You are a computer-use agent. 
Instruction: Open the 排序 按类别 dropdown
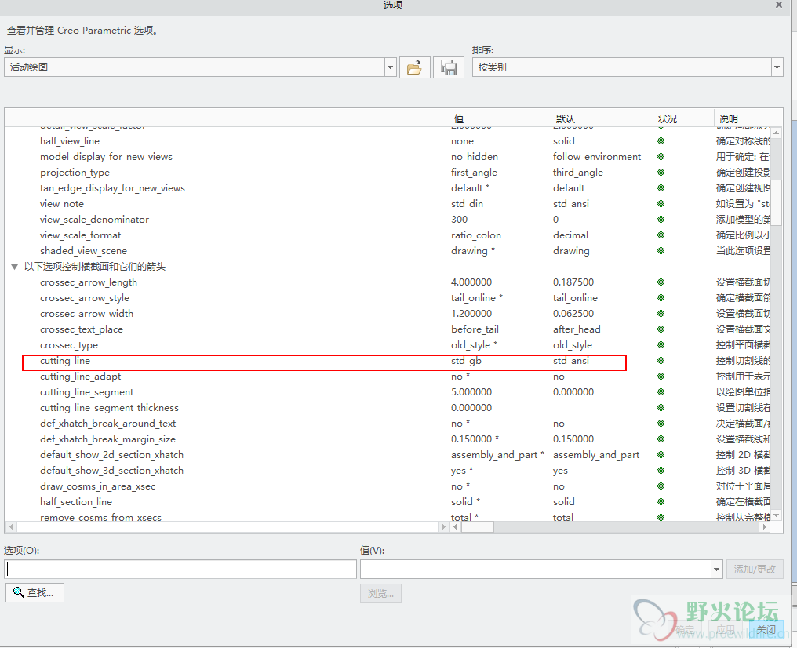[x=777, y=67]
